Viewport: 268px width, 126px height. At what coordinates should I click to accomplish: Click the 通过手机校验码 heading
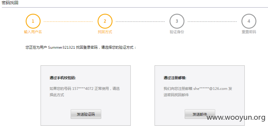coord(63,78)
